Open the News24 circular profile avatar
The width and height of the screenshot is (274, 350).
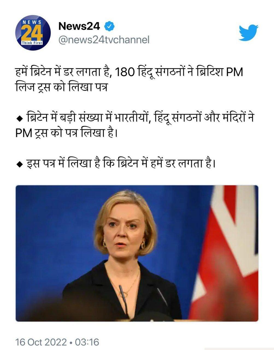point(33,33)
